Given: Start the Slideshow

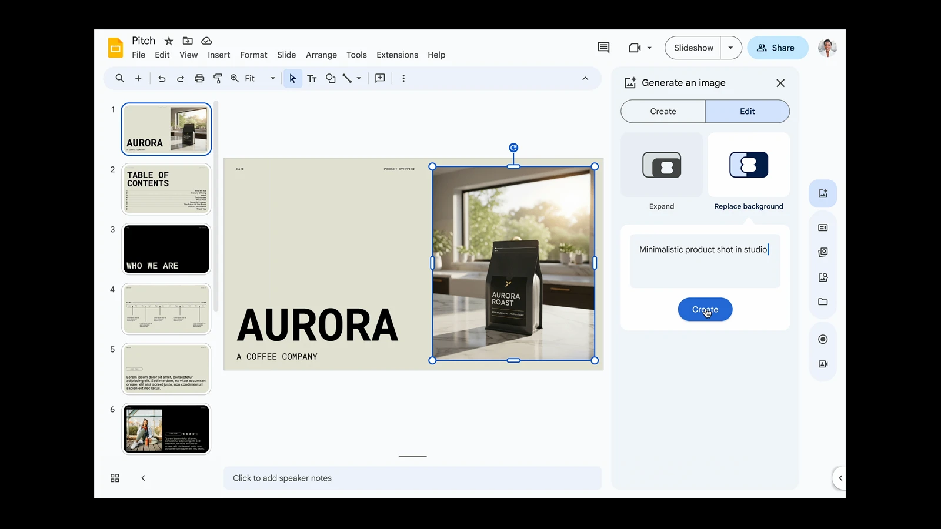Looking at the screenshot, I should (x=693, y=48).
